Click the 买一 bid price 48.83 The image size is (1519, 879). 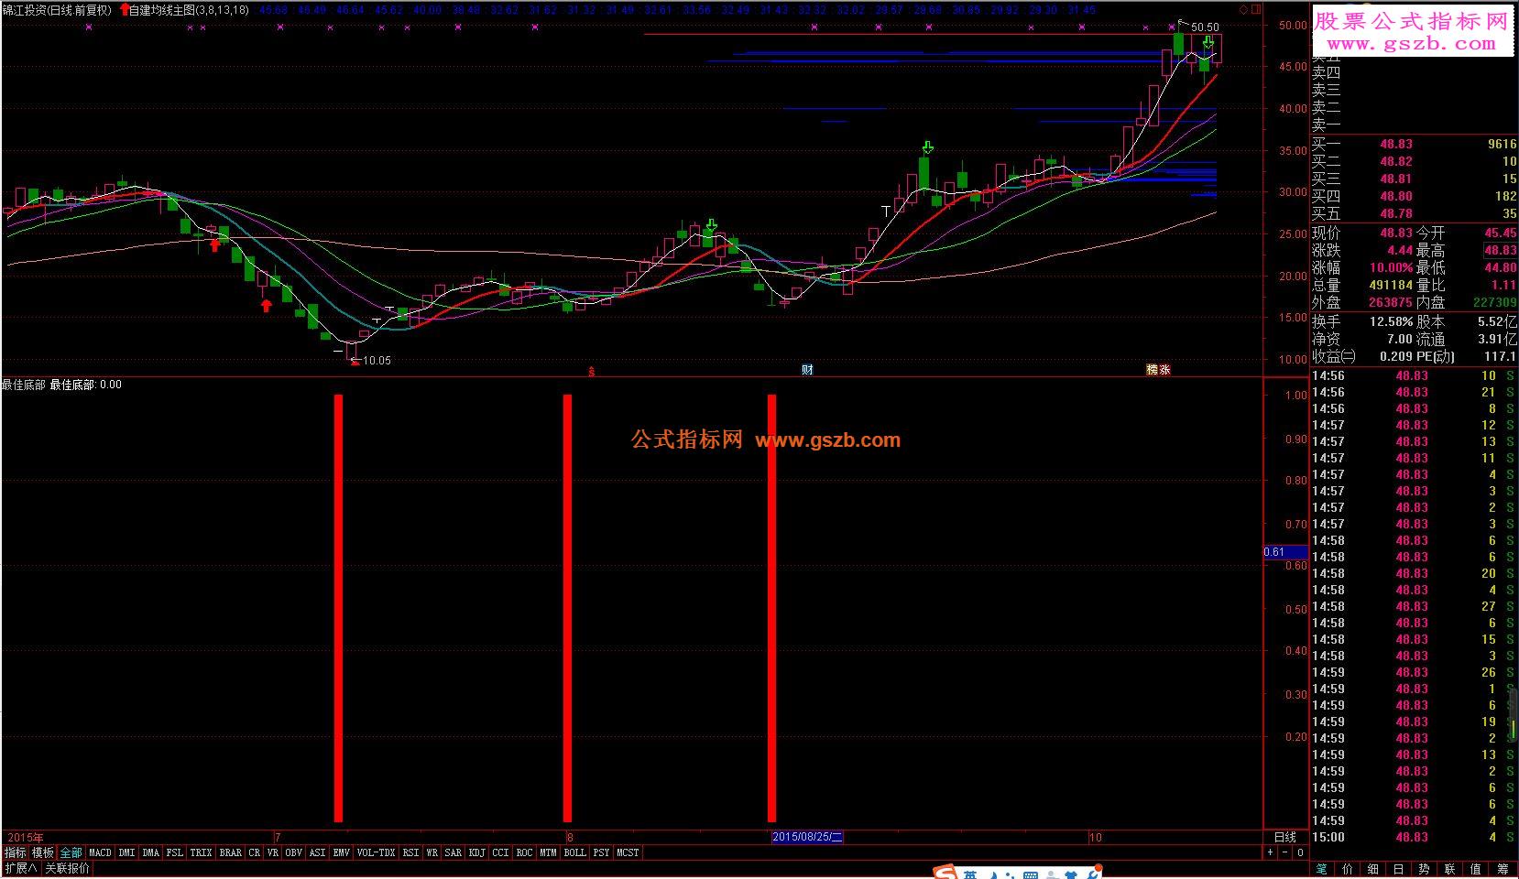(1396, 145)
